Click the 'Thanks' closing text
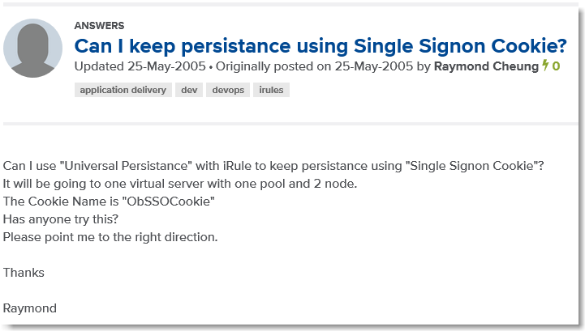 click(24, 273)
